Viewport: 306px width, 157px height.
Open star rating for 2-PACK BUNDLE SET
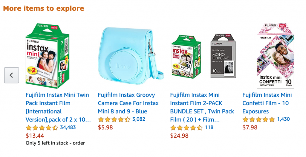click(x=186, y=128)
